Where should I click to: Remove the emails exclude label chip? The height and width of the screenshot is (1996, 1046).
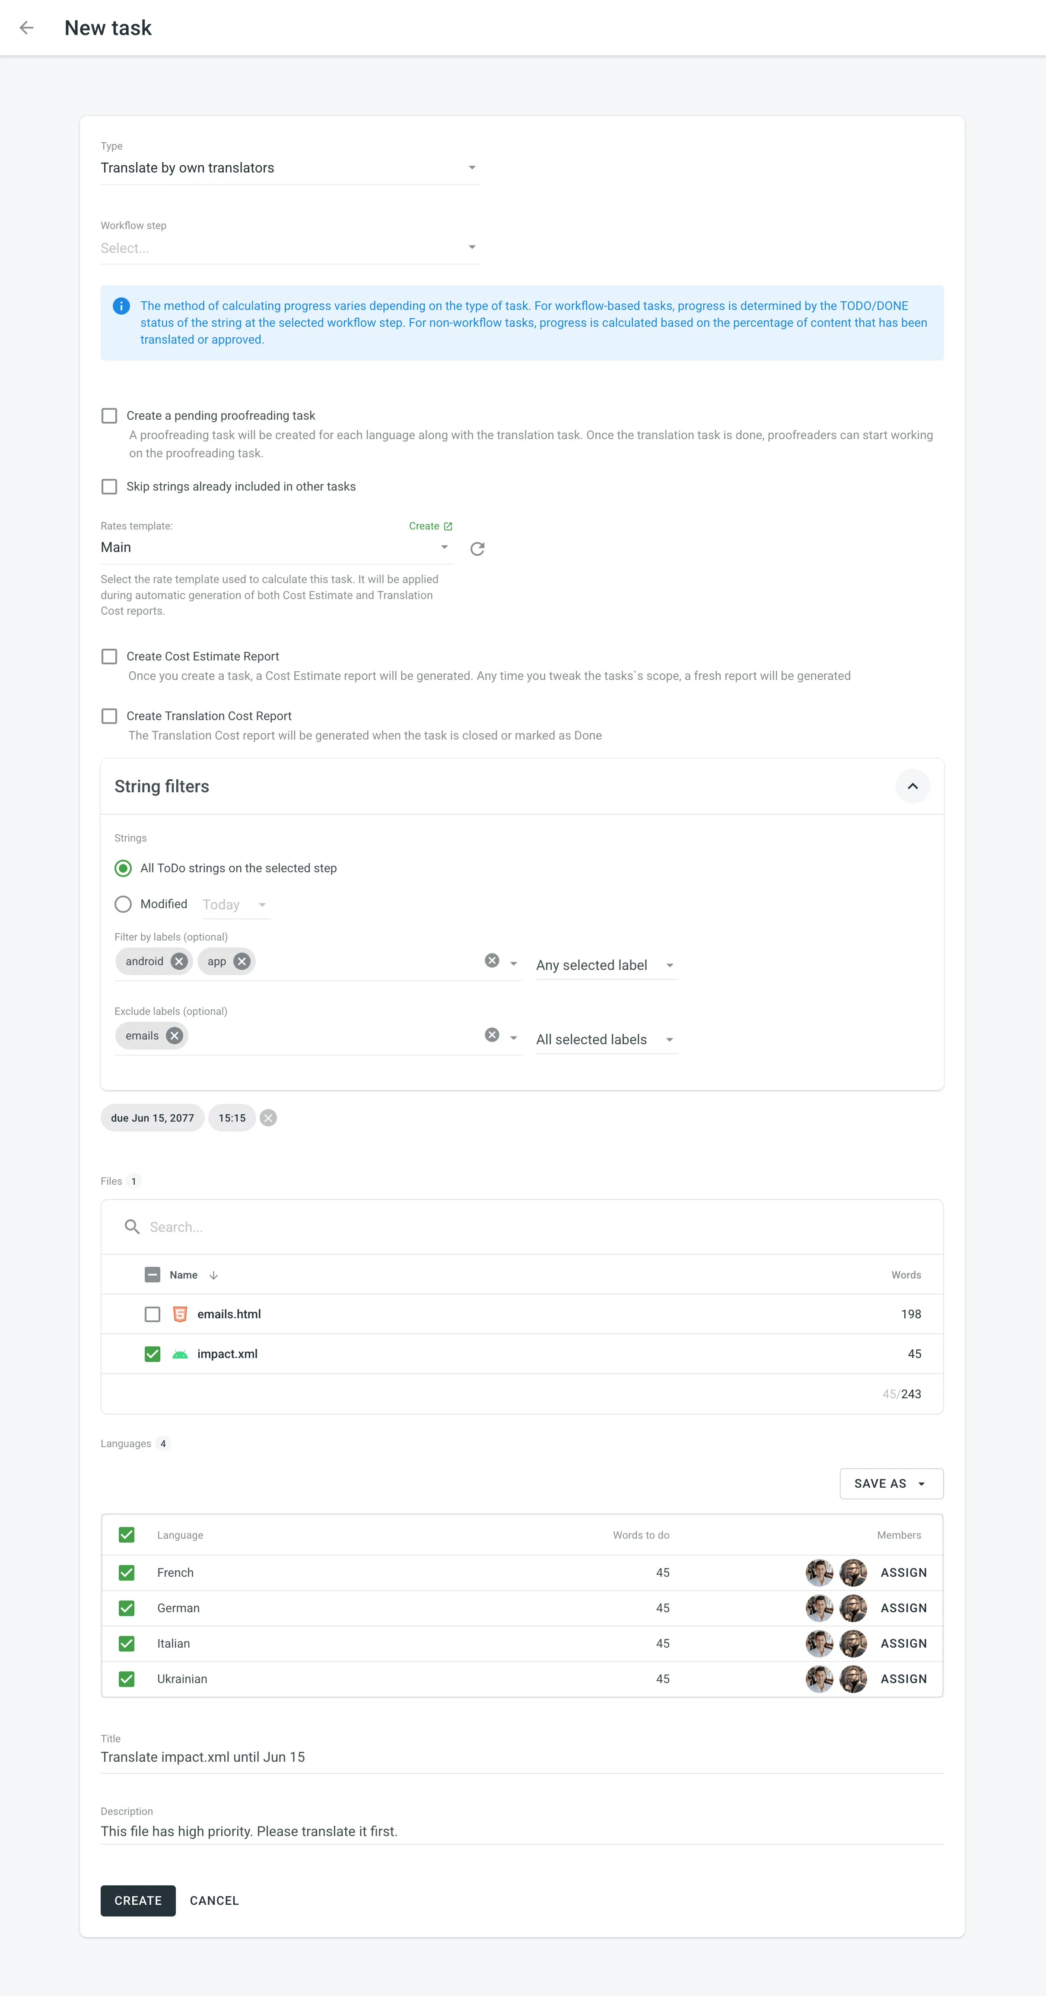174,1035
